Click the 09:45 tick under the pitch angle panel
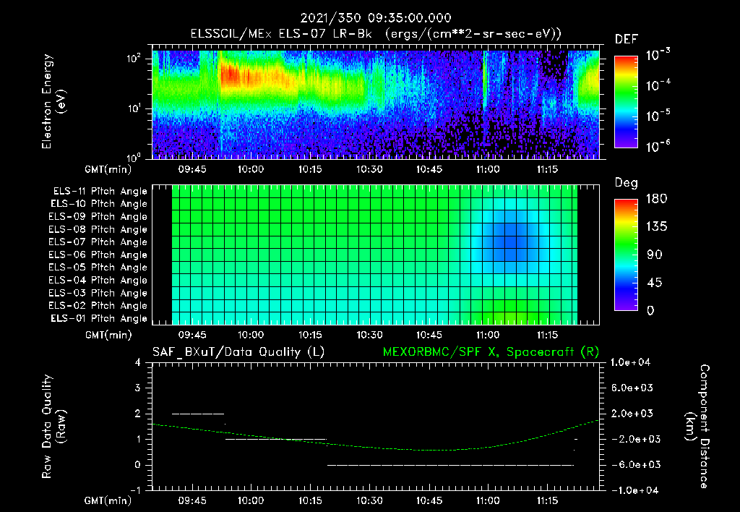This screenshot has height=512, width=740. click(x=192, y=335)
